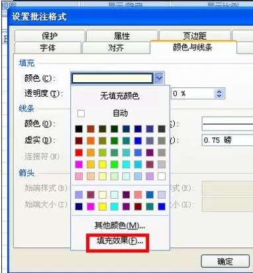Pick the Black color swatch
The height and width of the screenshot is (273, 253).
(79, 129)
